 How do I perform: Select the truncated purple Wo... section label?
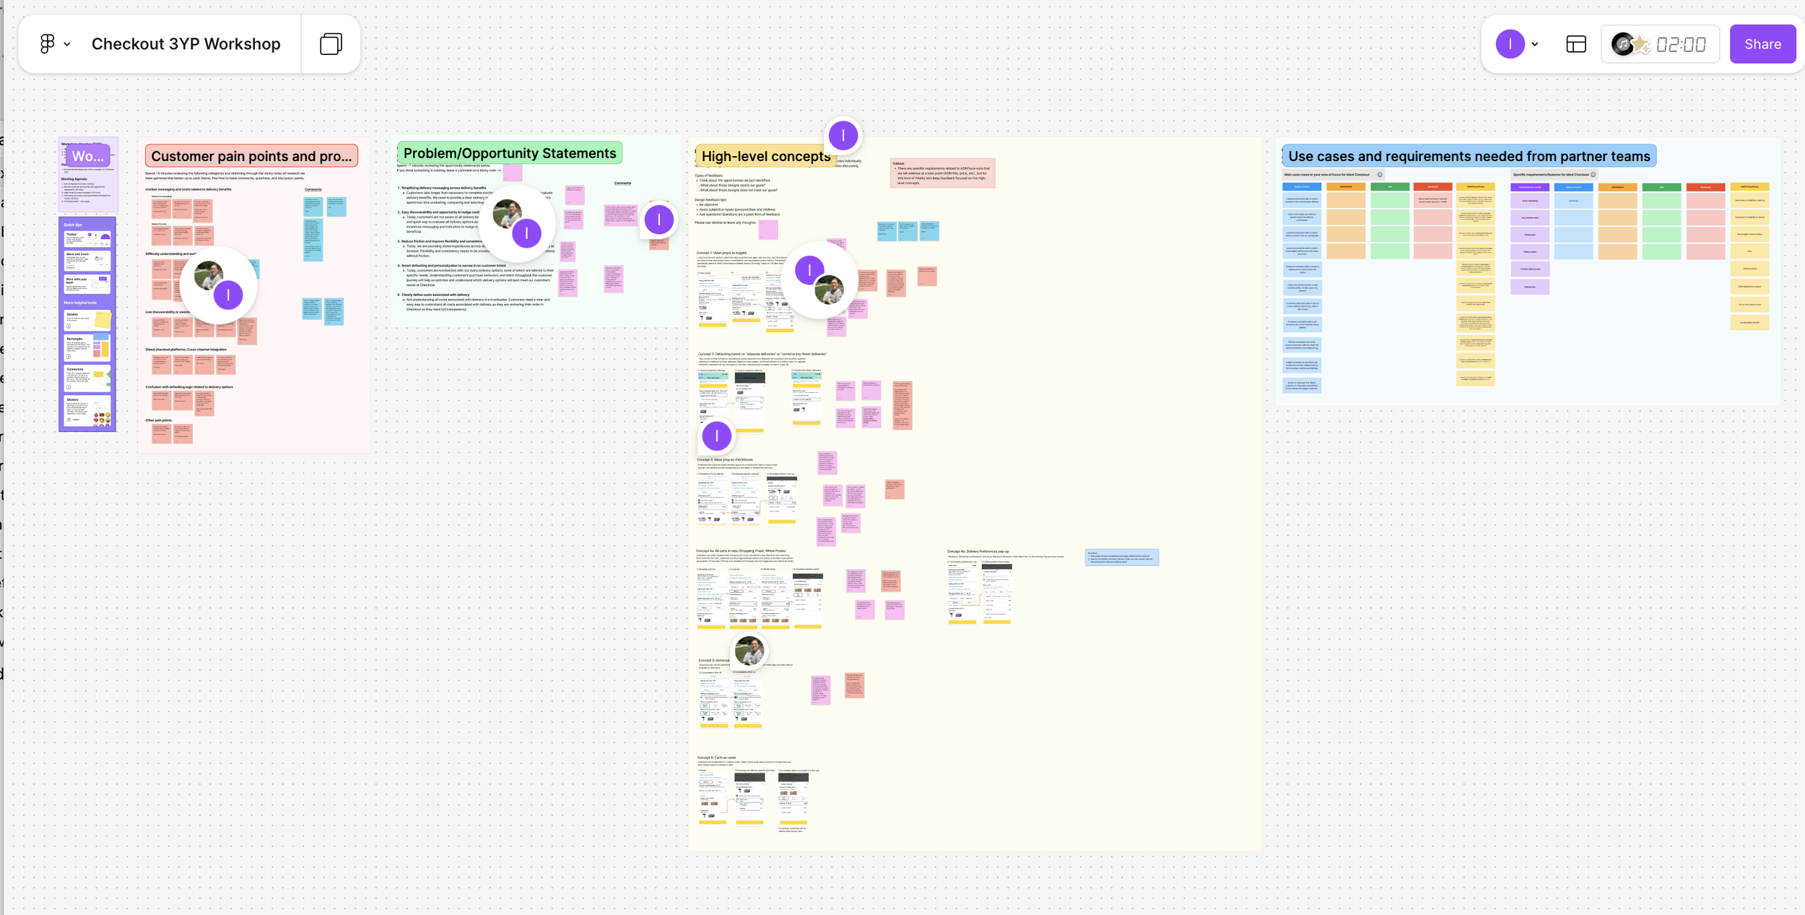tap(87, 156)
